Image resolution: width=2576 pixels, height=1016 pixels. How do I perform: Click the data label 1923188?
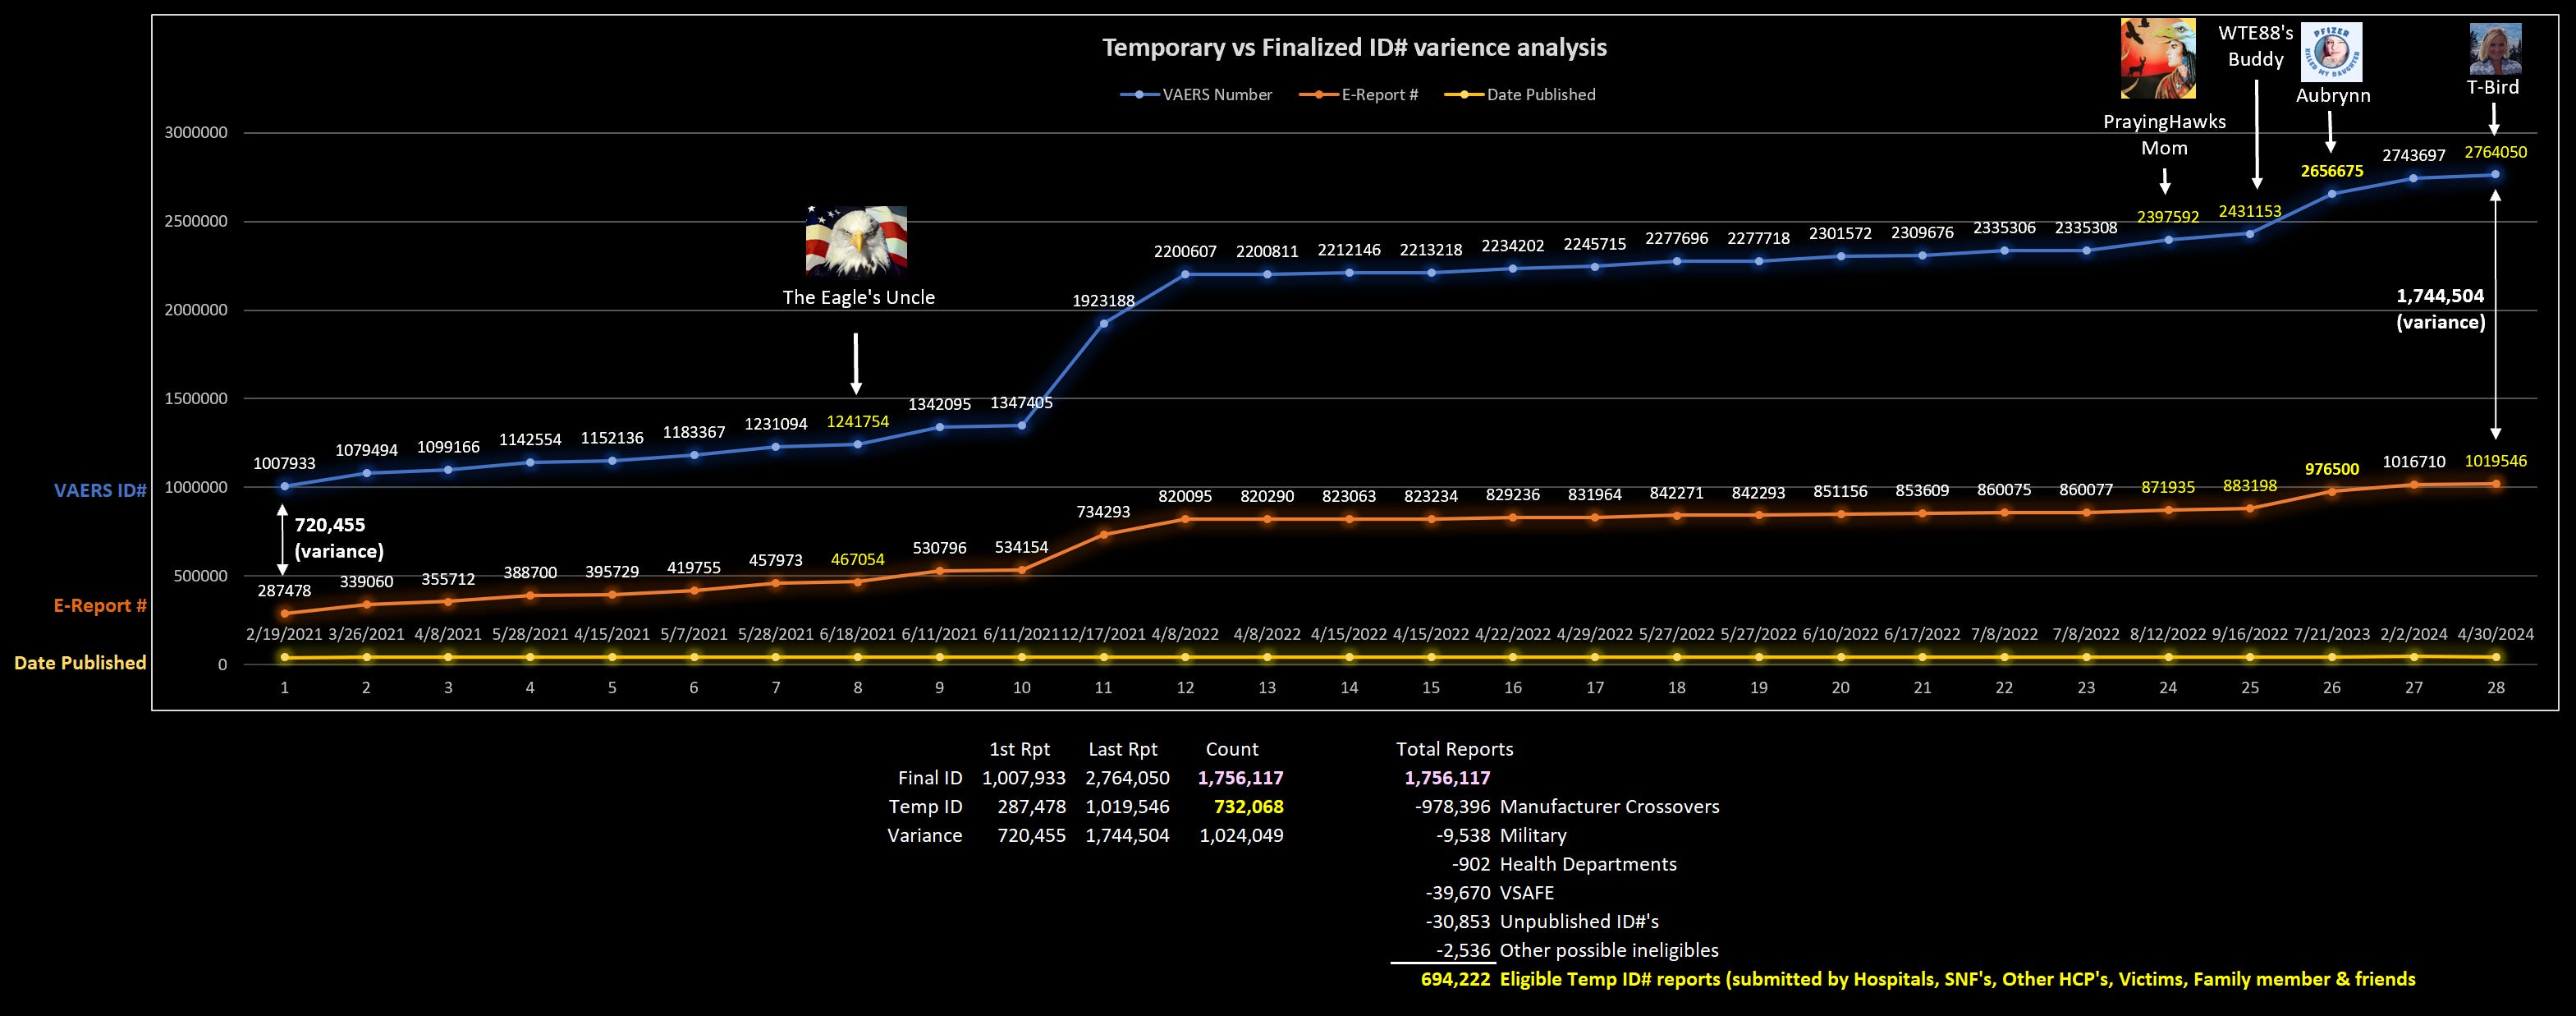[x=1103, y=301]
